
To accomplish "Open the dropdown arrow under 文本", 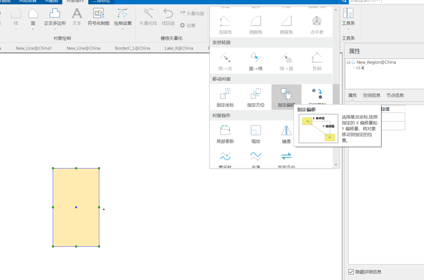I will (x=77, y=29).
